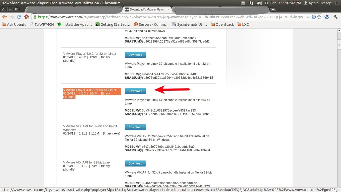The image size is (341, 192).
Task: Download VMware Player 4.0.2 for 32-bit Linux
Action: click(135, 55)
